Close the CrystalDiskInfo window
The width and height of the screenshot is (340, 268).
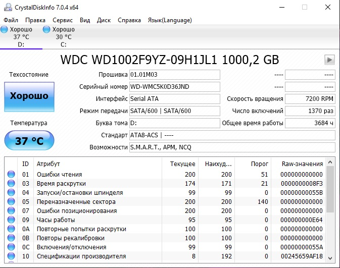pos(328,7)
